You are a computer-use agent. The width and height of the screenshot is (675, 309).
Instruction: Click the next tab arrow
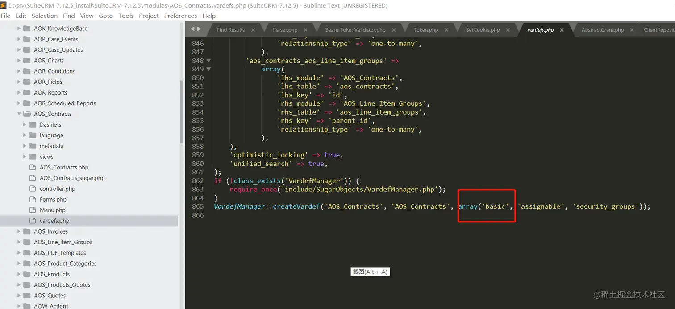[199, 29]
